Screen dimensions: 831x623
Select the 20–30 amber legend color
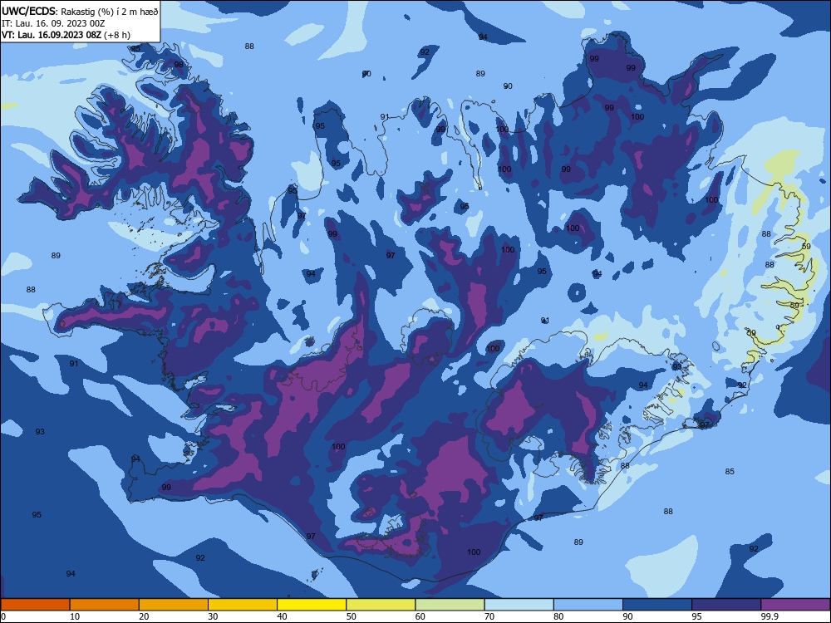(x=174, y=605)
